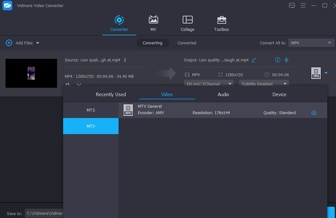The image size is (336, 218).
Task: Open the Add Files dropdown arrow
Action: coord(38,43)
